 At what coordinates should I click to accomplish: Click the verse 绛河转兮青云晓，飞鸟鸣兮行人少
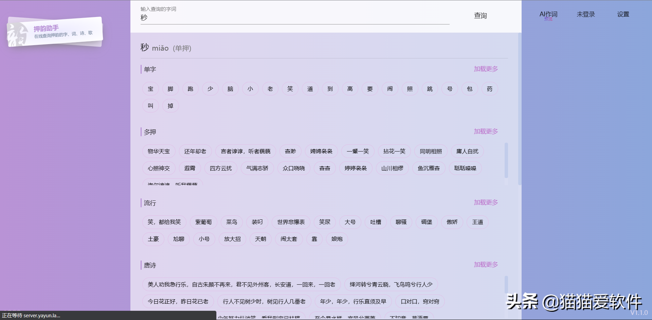pyautogui.click(x=391, y=285)
